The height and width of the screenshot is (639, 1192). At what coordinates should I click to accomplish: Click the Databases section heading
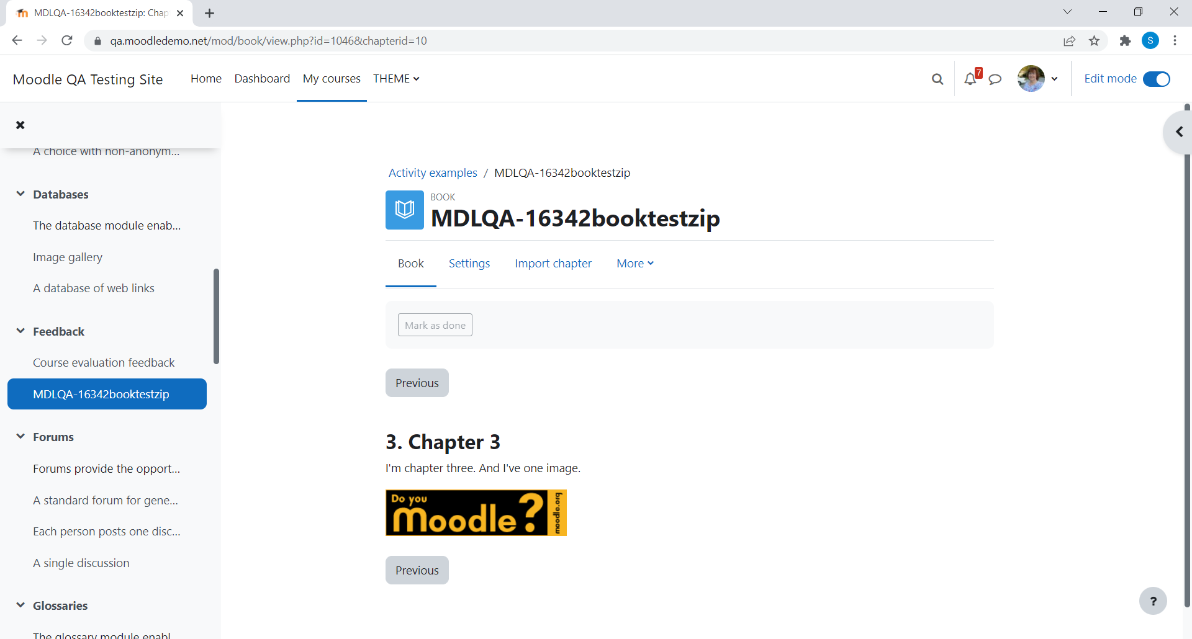coord(61,194)
